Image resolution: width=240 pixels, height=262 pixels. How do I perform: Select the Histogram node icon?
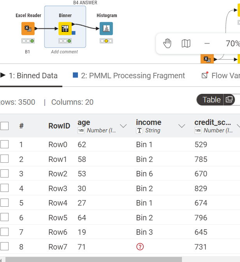coord(106,28)
